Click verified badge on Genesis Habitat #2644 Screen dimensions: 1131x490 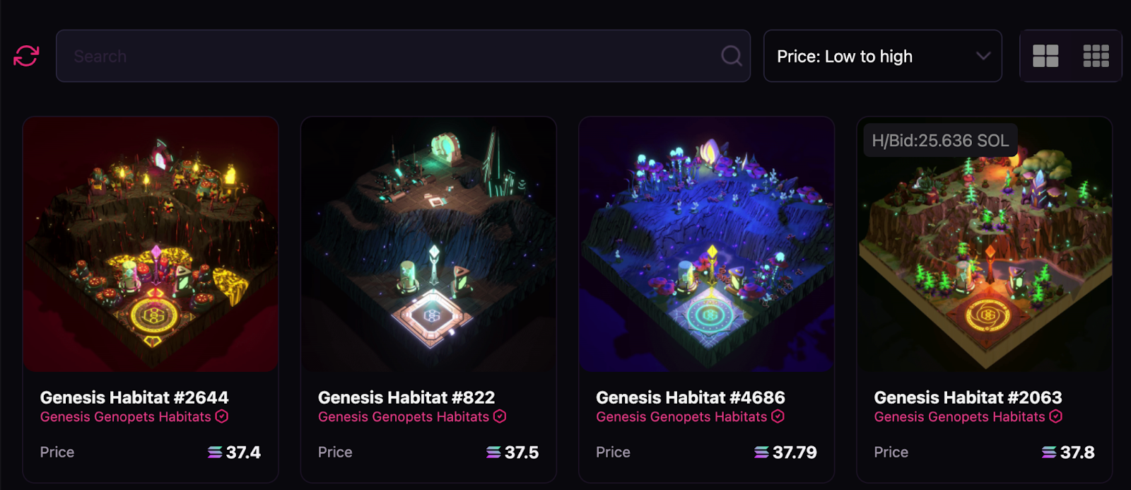pos(222,416)
